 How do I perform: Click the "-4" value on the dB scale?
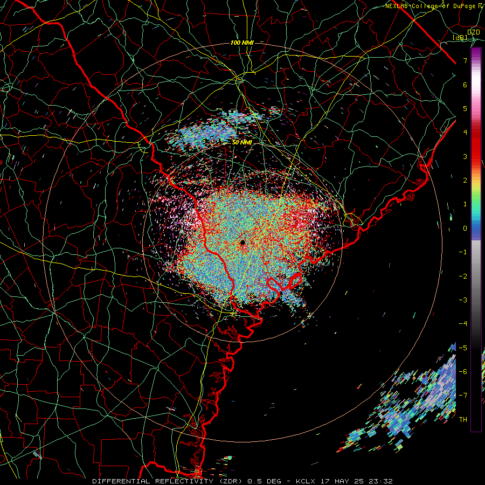[463, 324]
